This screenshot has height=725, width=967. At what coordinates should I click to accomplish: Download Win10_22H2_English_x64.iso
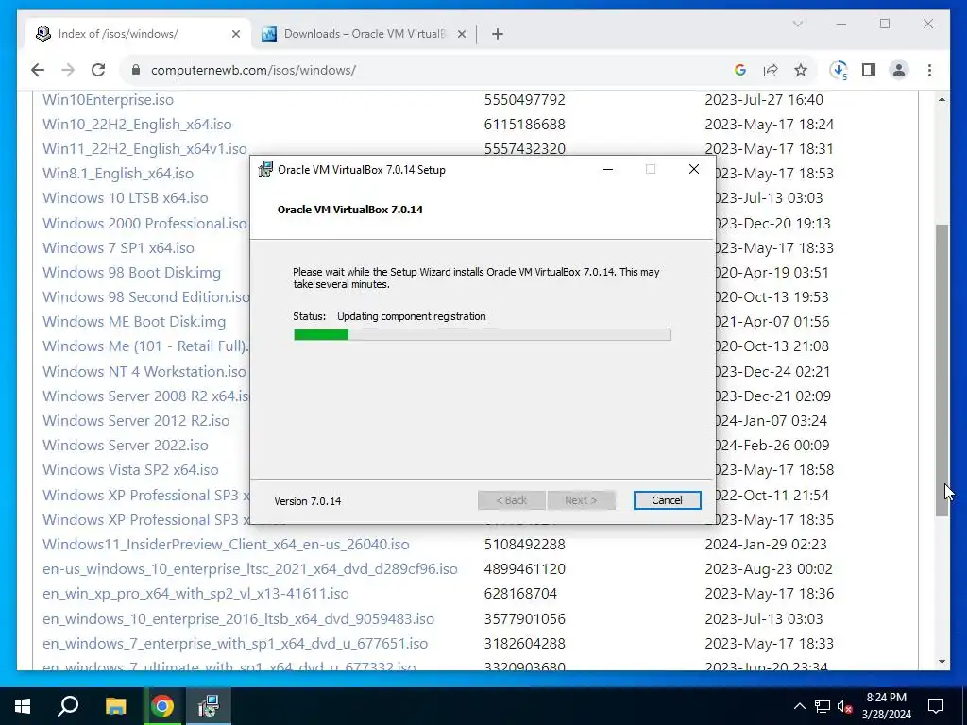point(137,124)
